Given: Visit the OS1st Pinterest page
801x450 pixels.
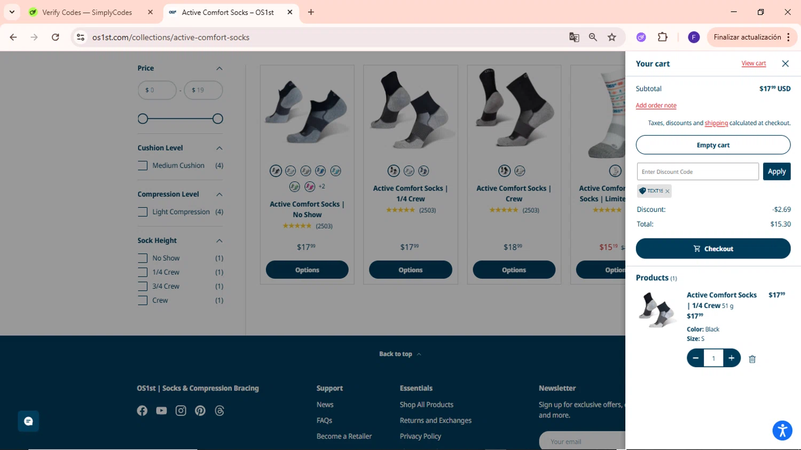Looking at the screenshot, I should [x=200, y=410].
